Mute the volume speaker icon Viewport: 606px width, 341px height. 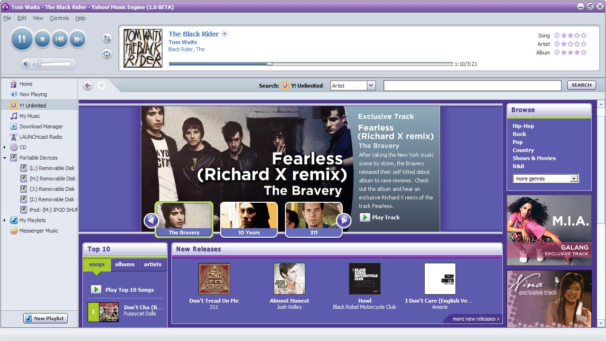point(27,63)
